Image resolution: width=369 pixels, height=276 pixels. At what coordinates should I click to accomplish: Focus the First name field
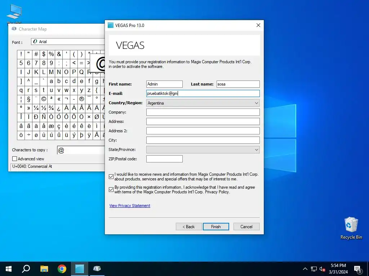[164, 84]
